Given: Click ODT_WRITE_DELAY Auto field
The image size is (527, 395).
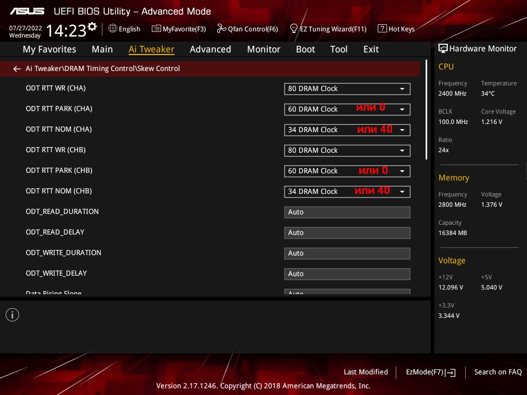Looking at the screenshot, I should (x=347, y=274).
